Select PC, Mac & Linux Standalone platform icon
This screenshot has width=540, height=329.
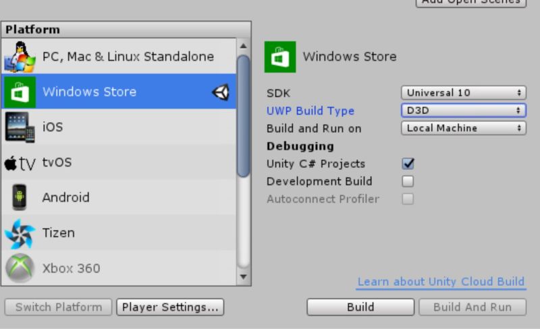click(x=20, y=57)
